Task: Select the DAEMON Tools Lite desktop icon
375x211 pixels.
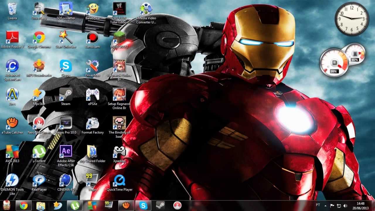Action: coord(12,185)
